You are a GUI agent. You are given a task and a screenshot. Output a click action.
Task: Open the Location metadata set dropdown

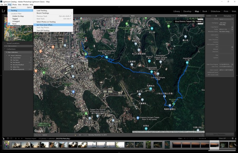click(212, 16)
